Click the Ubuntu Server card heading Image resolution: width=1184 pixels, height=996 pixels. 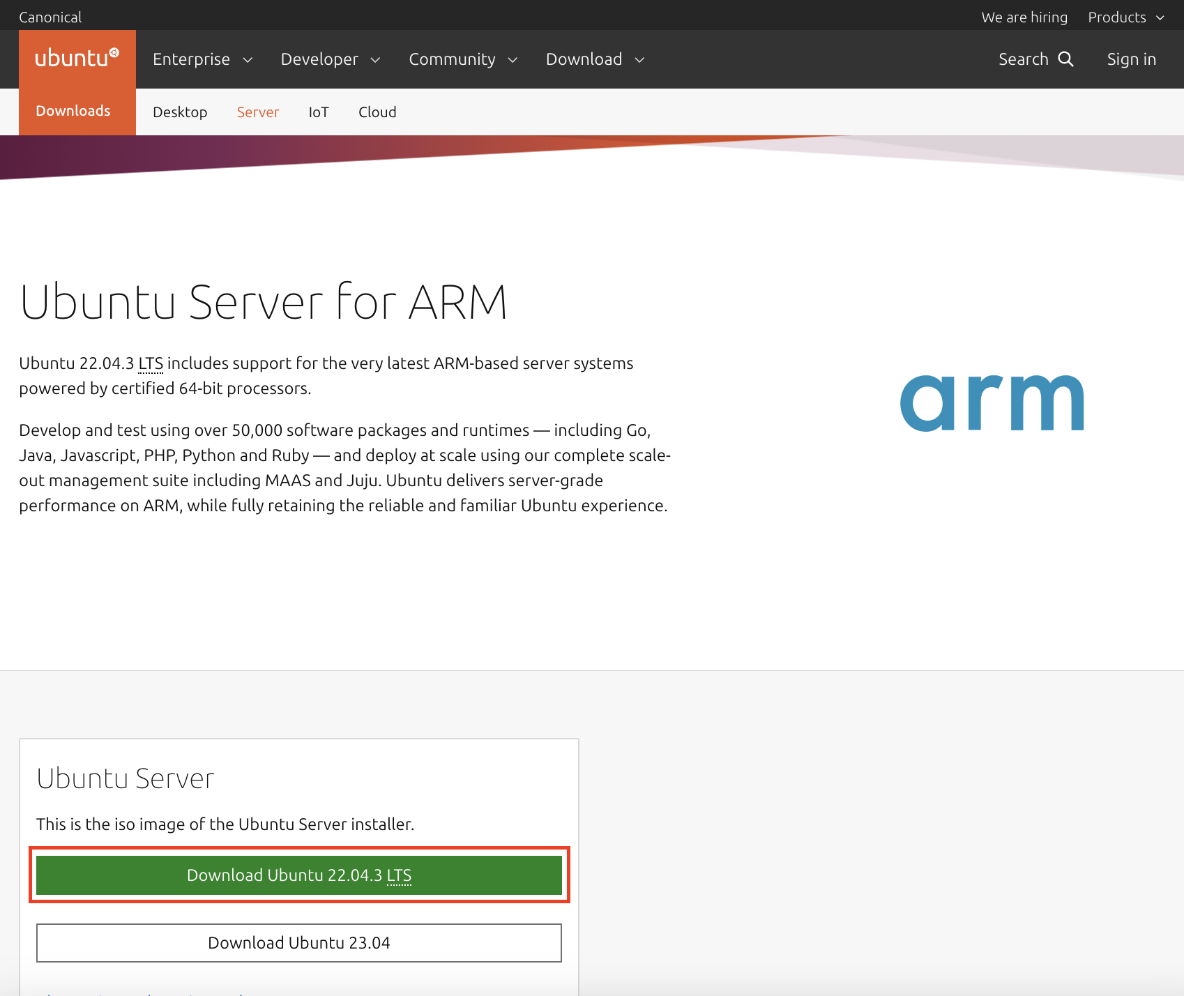[126, 778]
